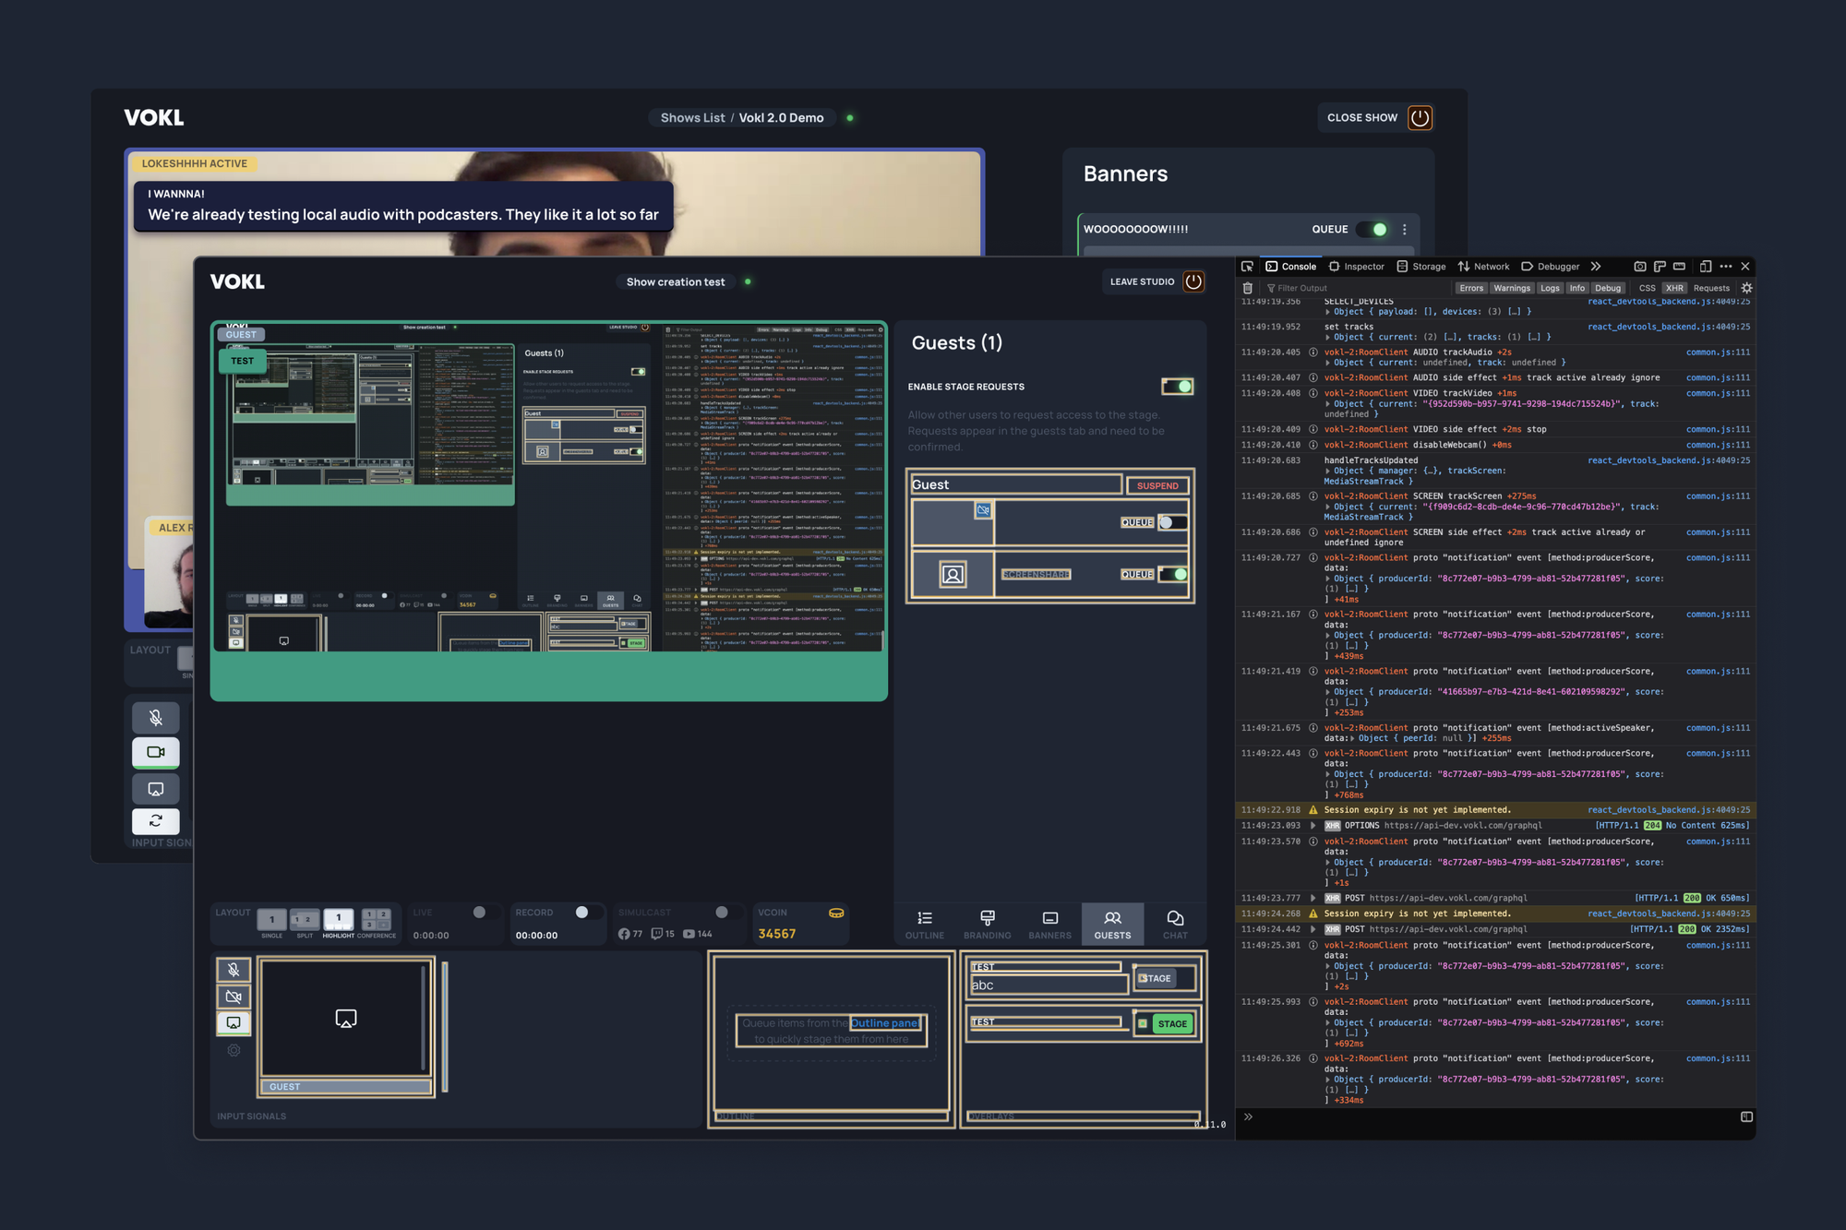Click the guest camera-off icon
Screen dimensions: 1846x1230
pyautogui.click(x=984, y=510)
